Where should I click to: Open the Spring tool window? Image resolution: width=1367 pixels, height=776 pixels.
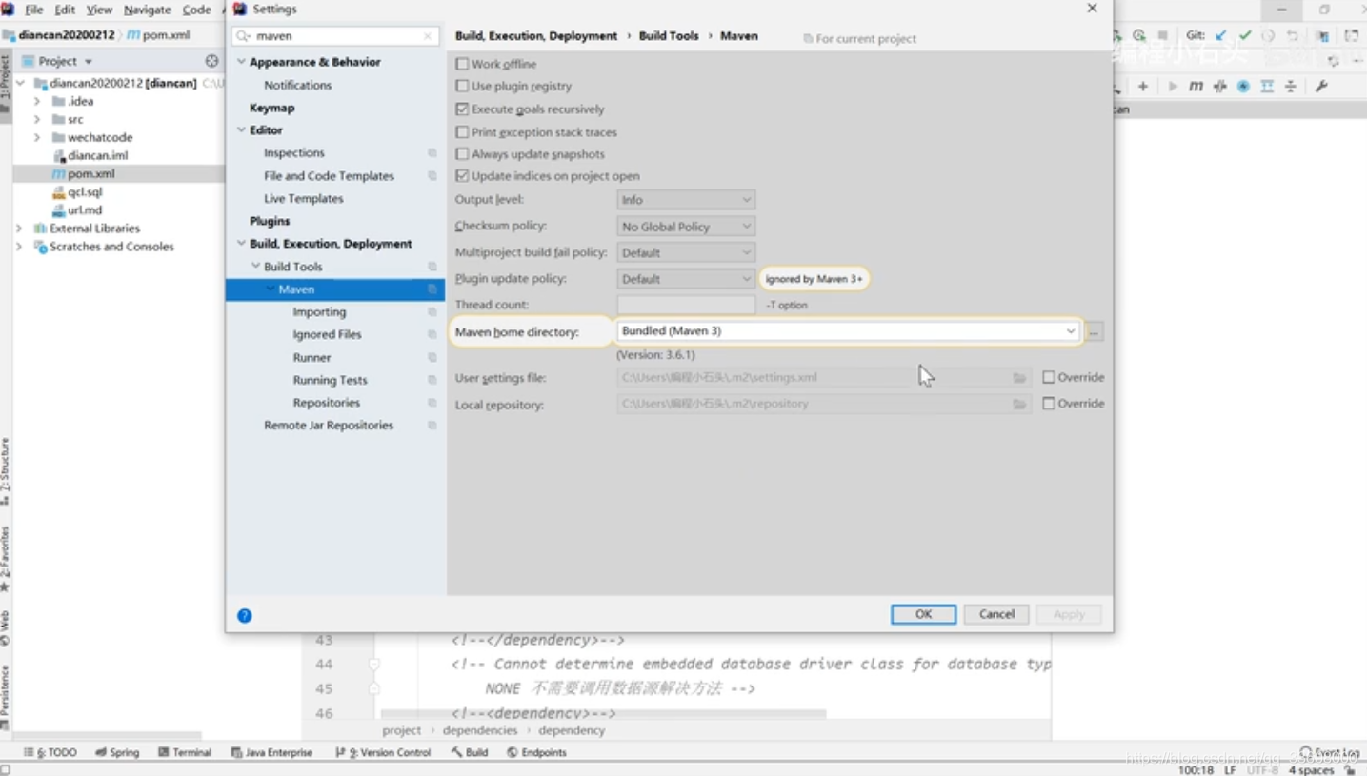point(117,752)
